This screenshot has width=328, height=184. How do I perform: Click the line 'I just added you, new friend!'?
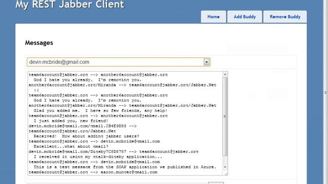pos(71,121)
